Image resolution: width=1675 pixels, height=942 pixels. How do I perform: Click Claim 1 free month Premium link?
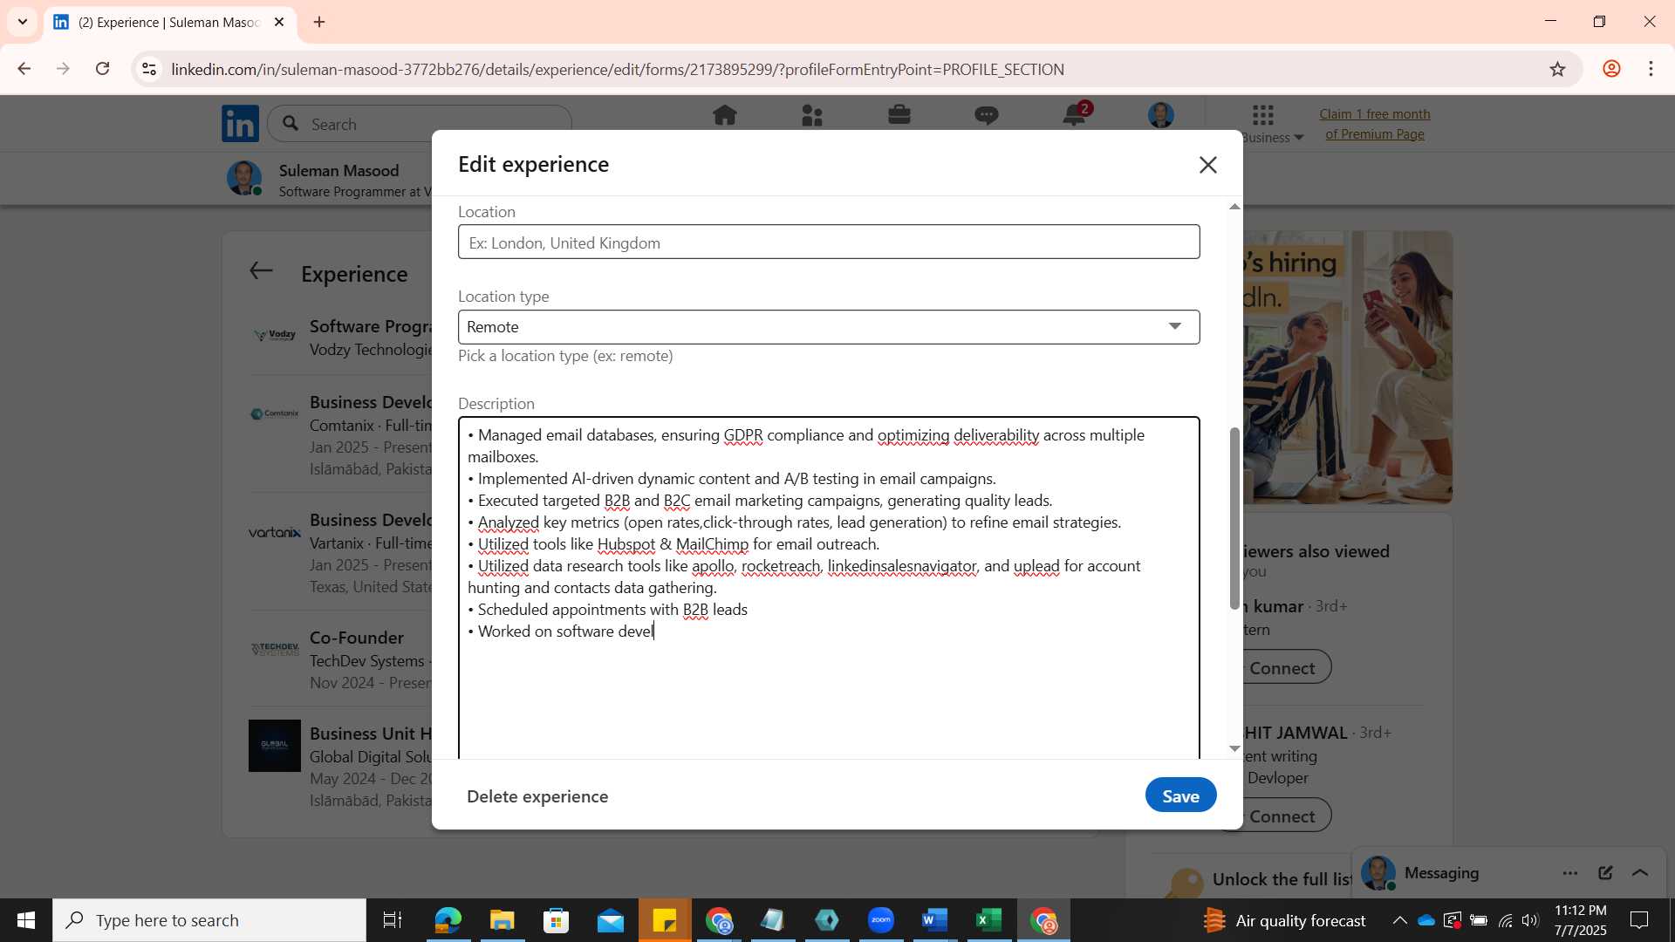pos(1374,124)
